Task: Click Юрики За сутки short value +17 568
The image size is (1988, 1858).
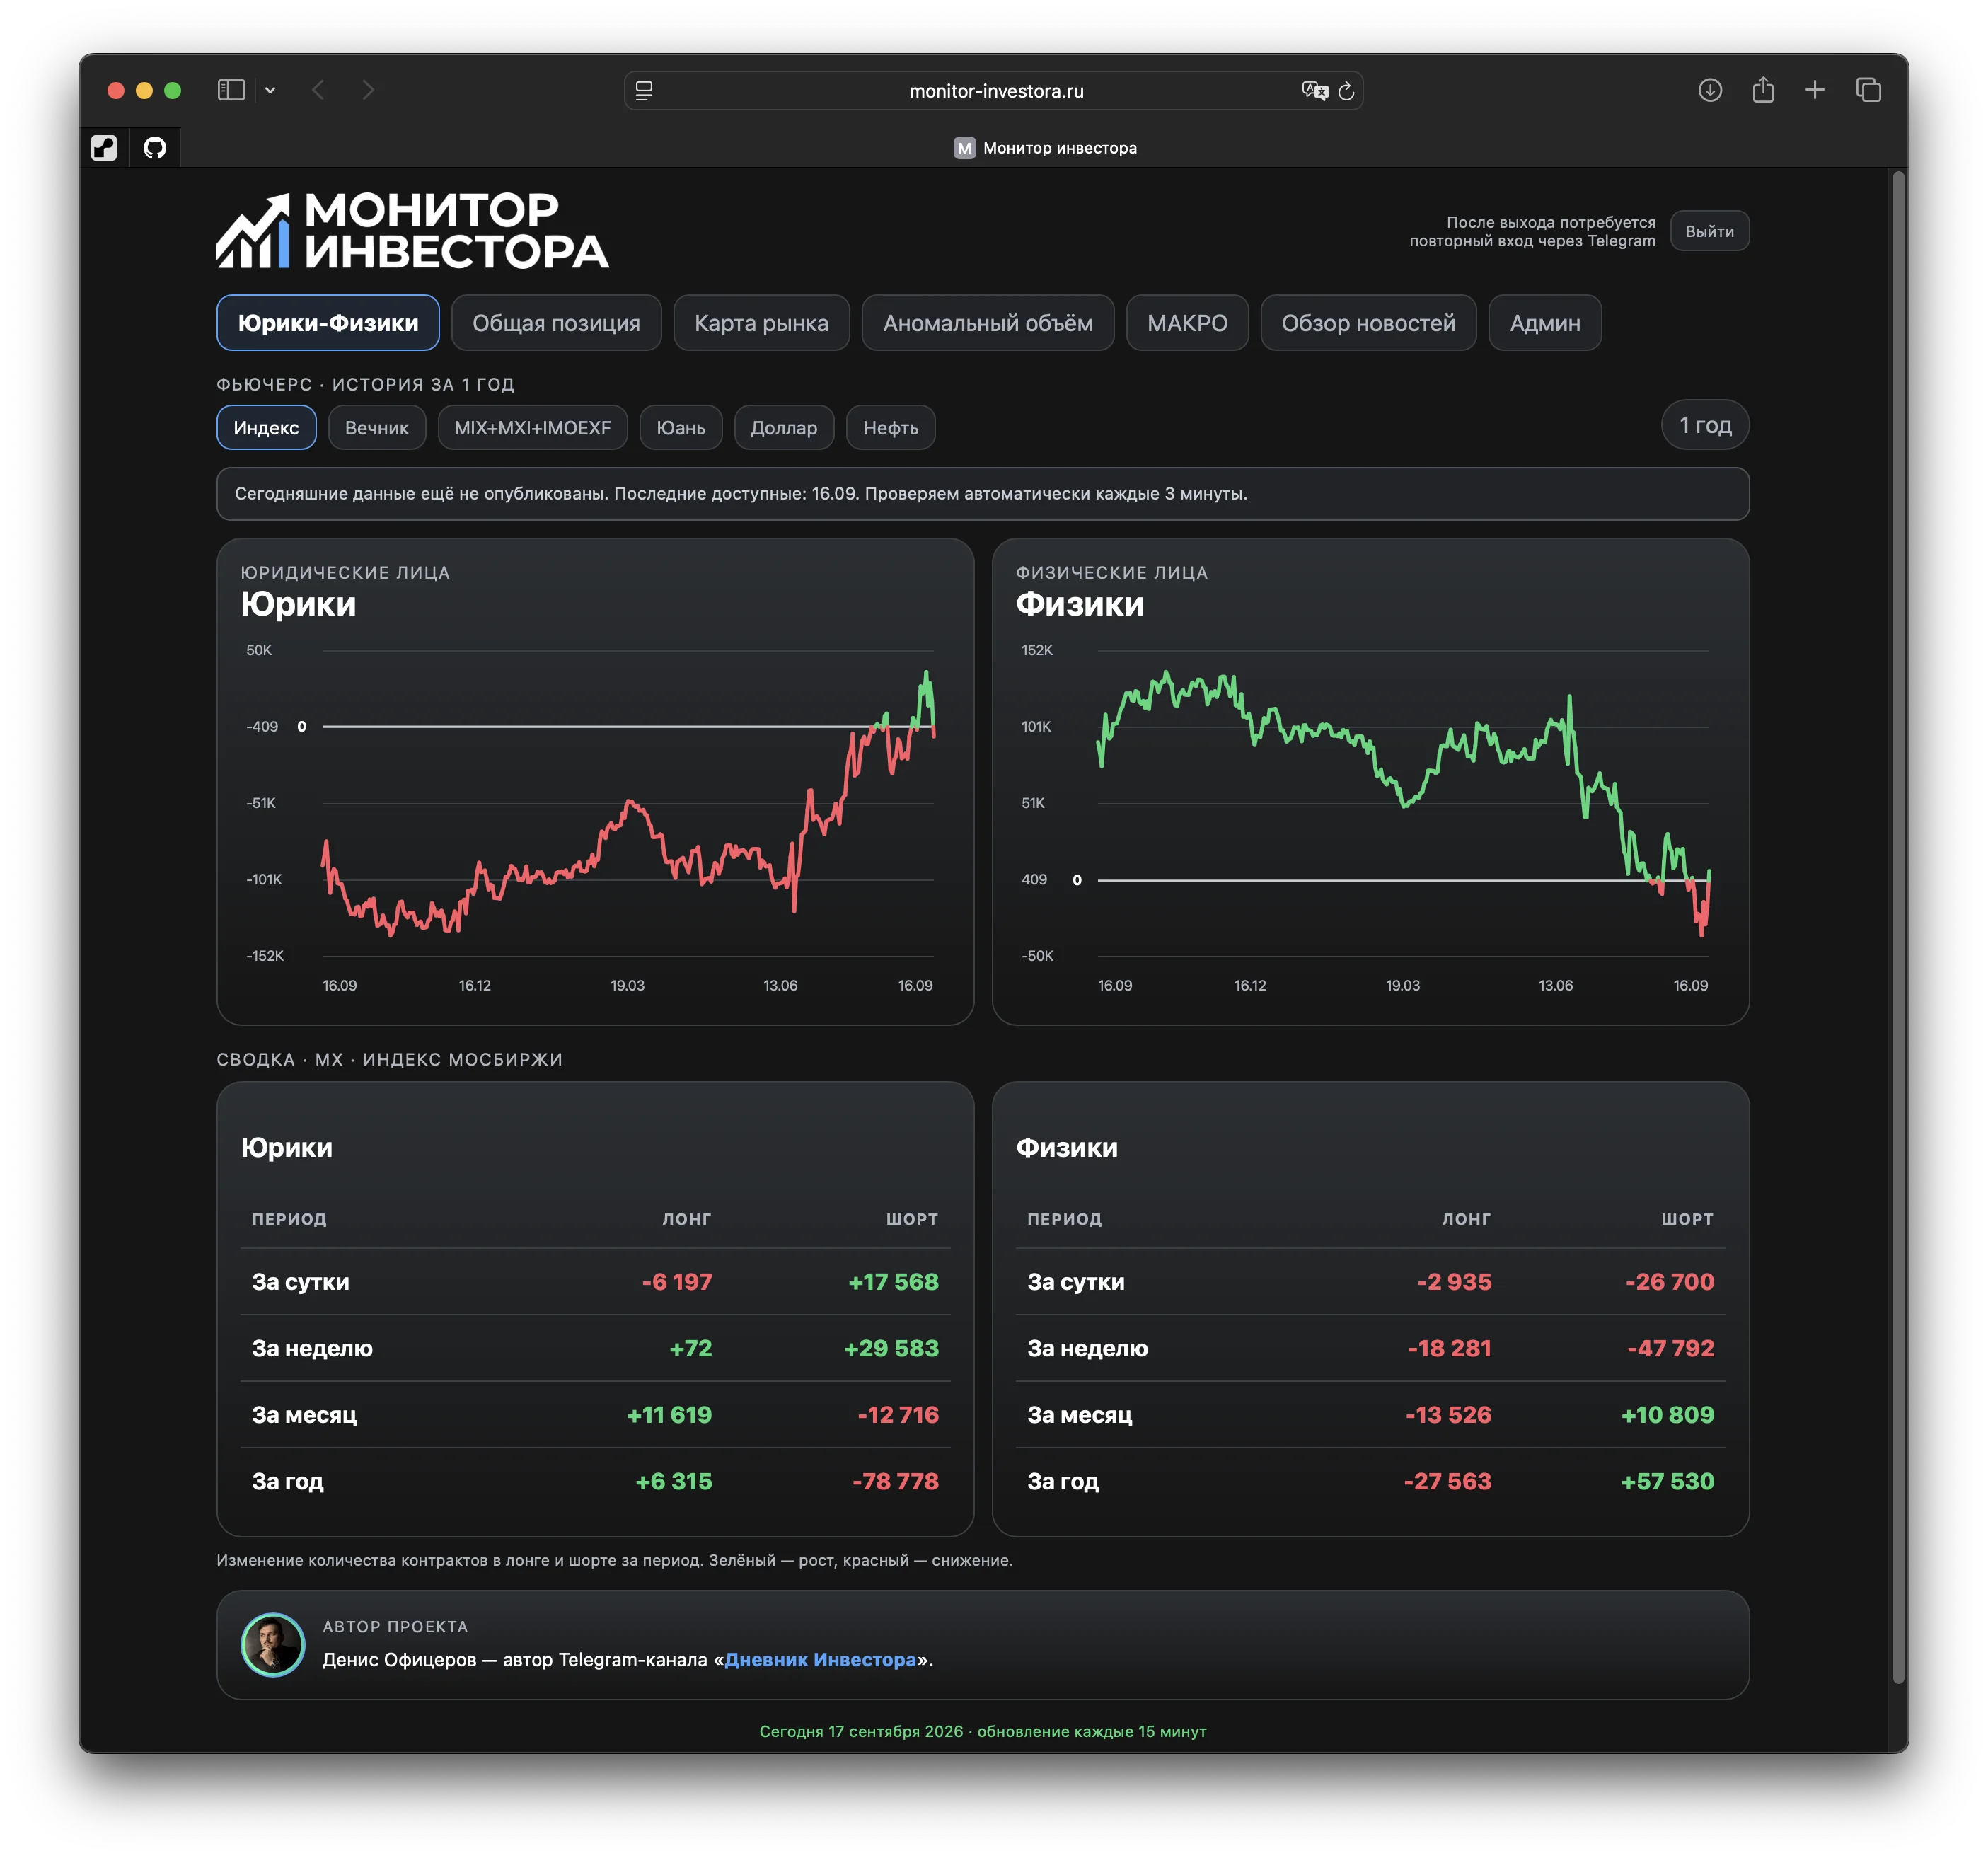Action: pos(893,1282)
